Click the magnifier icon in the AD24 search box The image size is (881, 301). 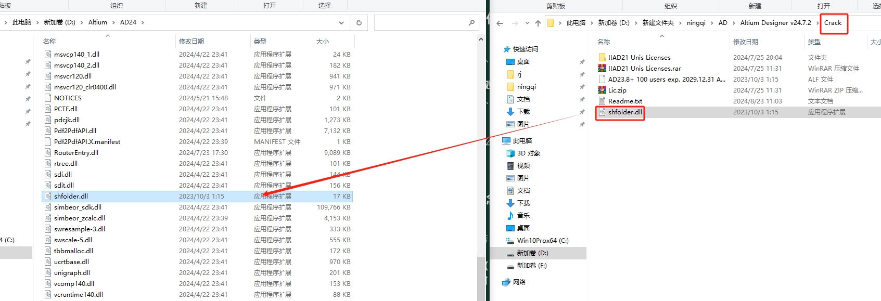coord(471,22)
